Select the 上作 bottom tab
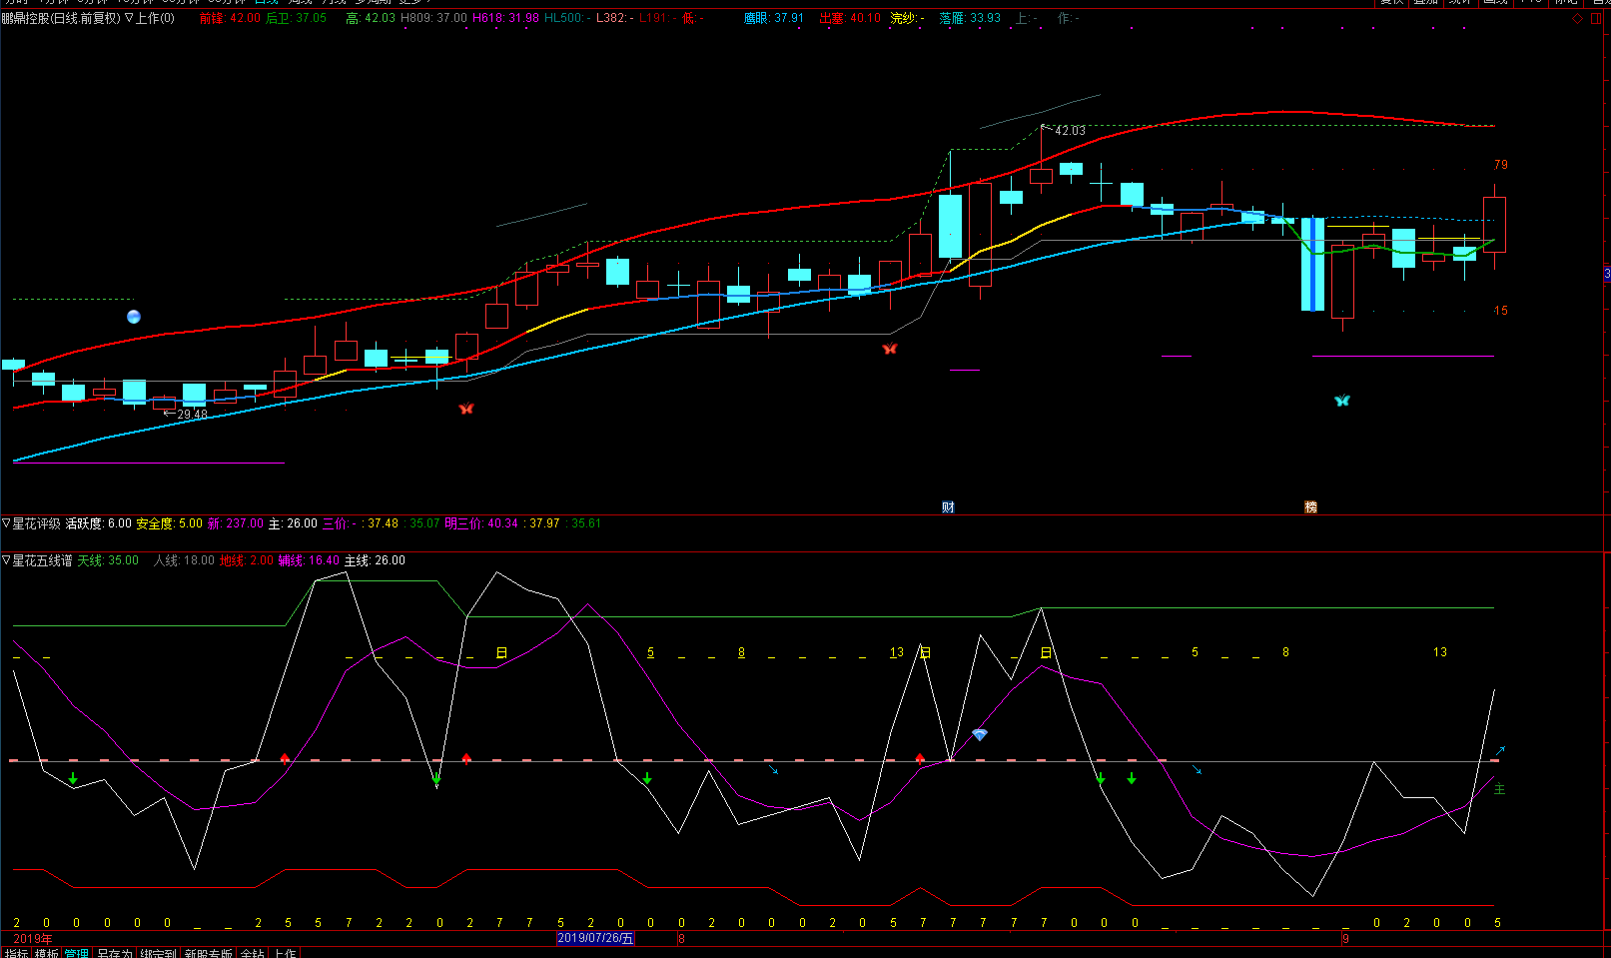The height and width of the screenshot is (958, 1611). [x=285, y=953]
